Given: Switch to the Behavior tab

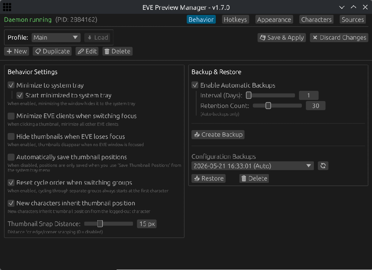Looking at the screenshot, I should (201, 20).
